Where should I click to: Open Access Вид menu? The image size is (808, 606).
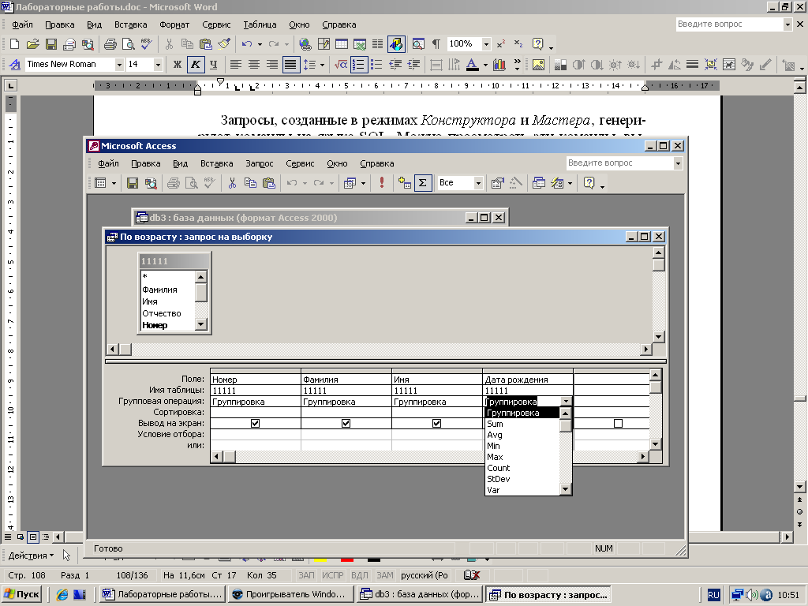(x=180, y=163)
